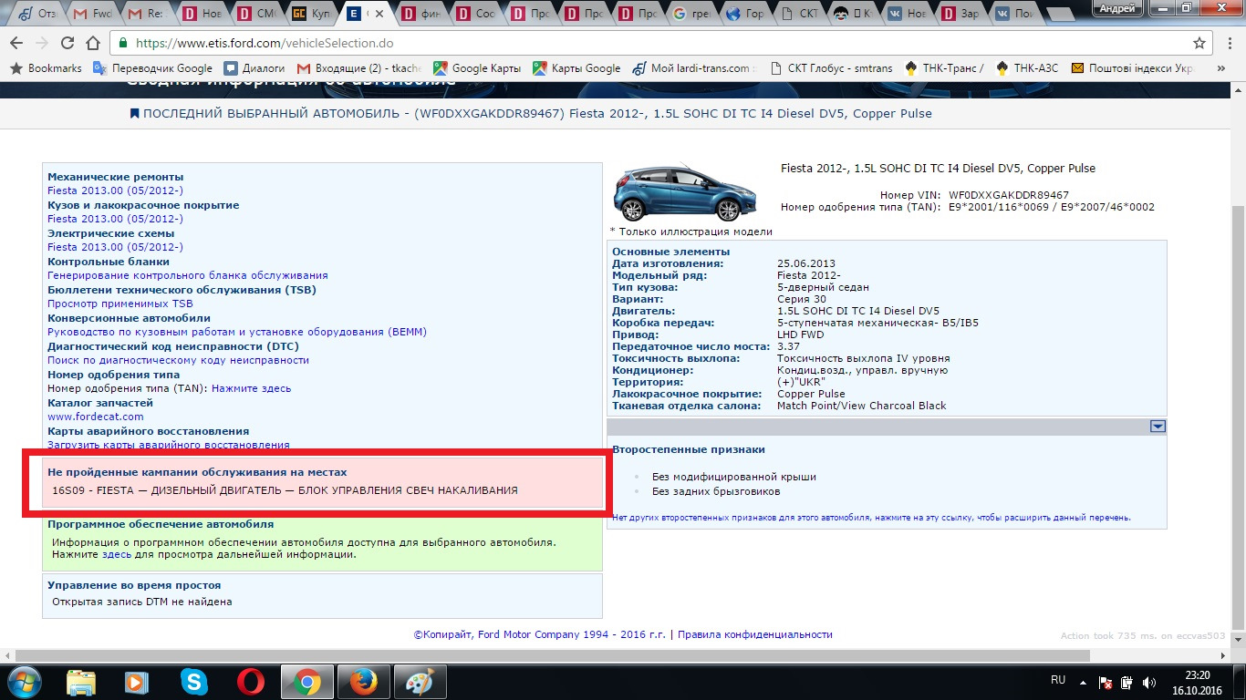
Task: Open Поиск по диагностическому коду неисправности link
Action: click(178, 360)
